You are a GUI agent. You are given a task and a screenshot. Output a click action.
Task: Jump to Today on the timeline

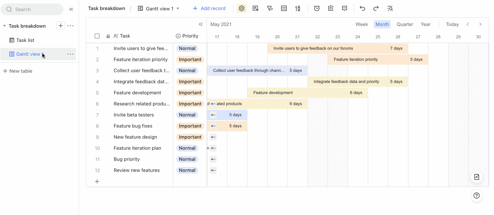452,24
